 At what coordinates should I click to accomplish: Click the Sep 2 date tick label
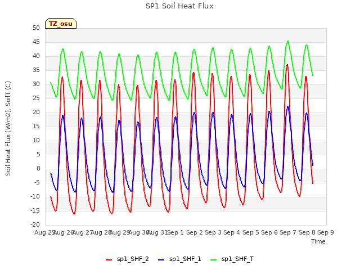(x=195, y=232)
